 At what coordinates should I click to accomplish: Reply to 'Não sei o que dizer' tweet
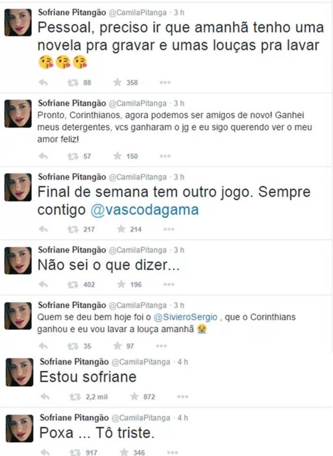43,284
